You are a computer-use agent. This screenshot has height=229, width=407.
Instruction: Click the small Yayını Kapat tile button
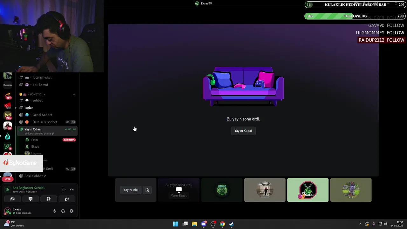point(179,196)
